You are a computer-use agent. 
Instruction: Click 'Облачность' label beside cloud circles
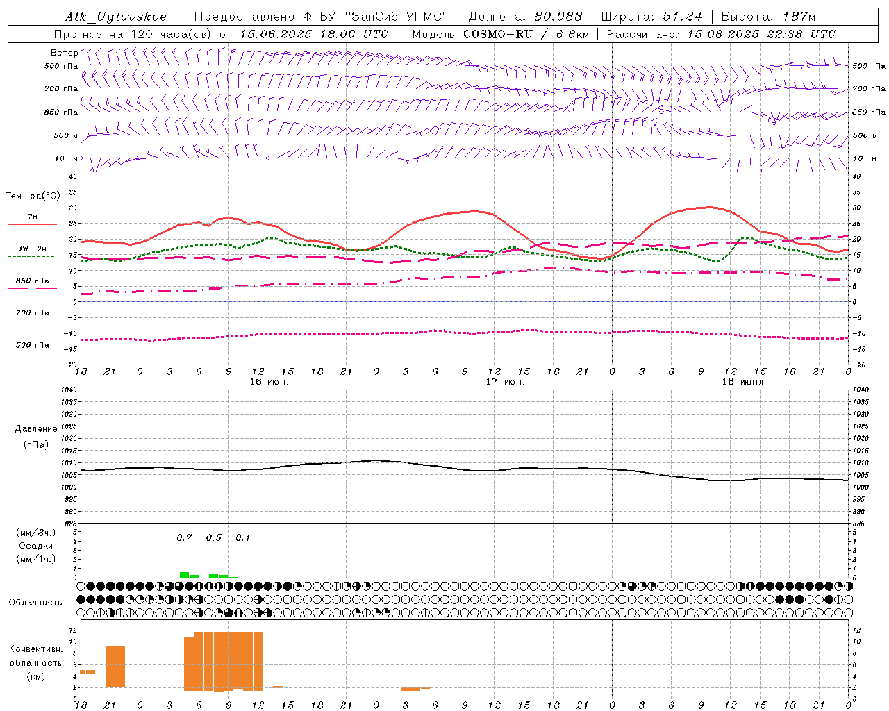click(x=35, y=602)
